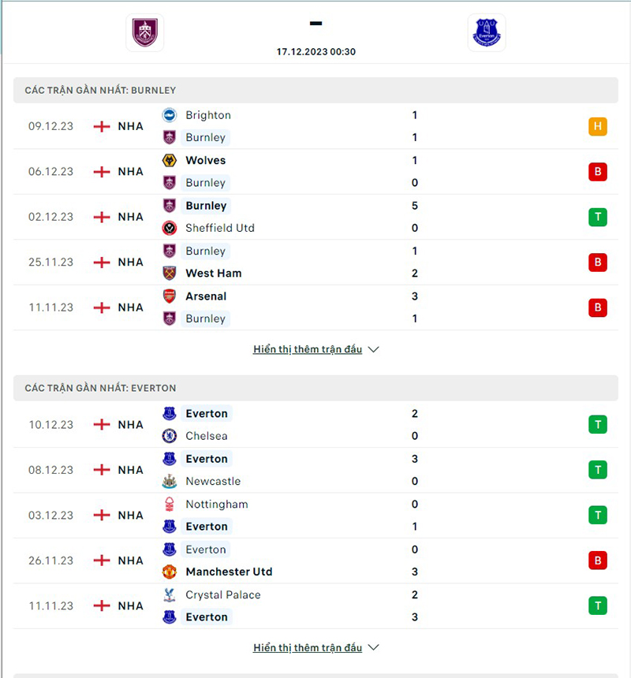Select the Brighton club logo
The height and width of the screenshot is (678, 631).
(171, 115)
